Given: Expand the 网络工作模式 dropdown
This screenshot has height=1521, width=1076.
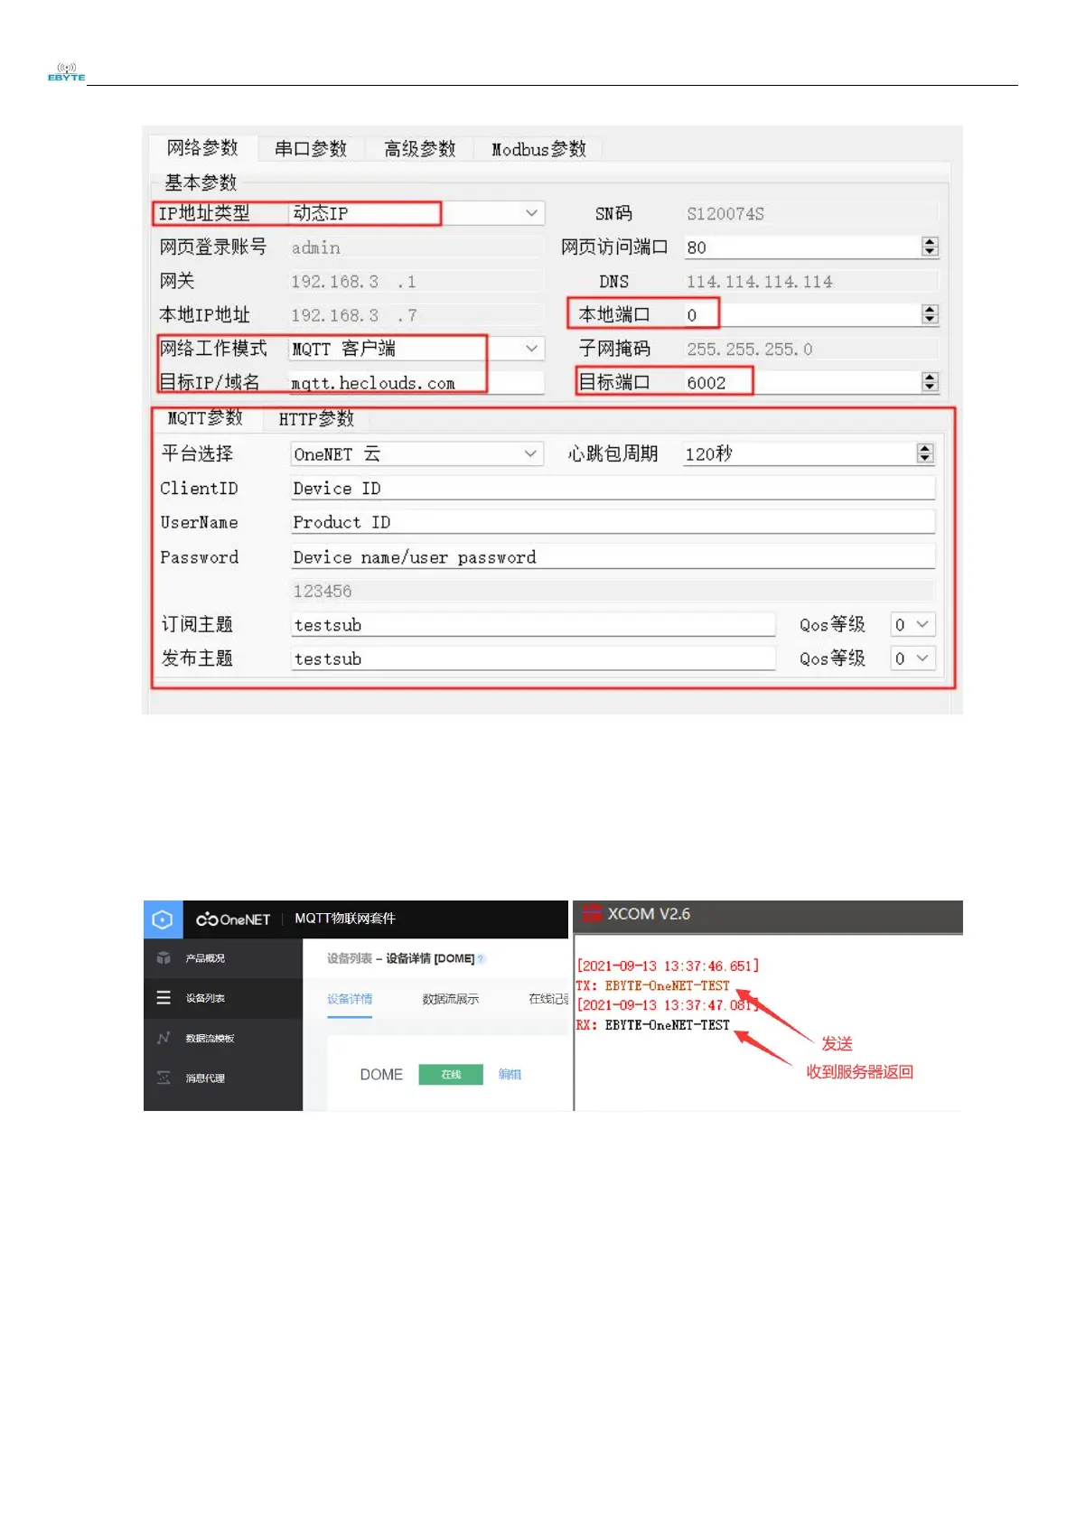Looking at the screenshot, I should click(532, 349).
